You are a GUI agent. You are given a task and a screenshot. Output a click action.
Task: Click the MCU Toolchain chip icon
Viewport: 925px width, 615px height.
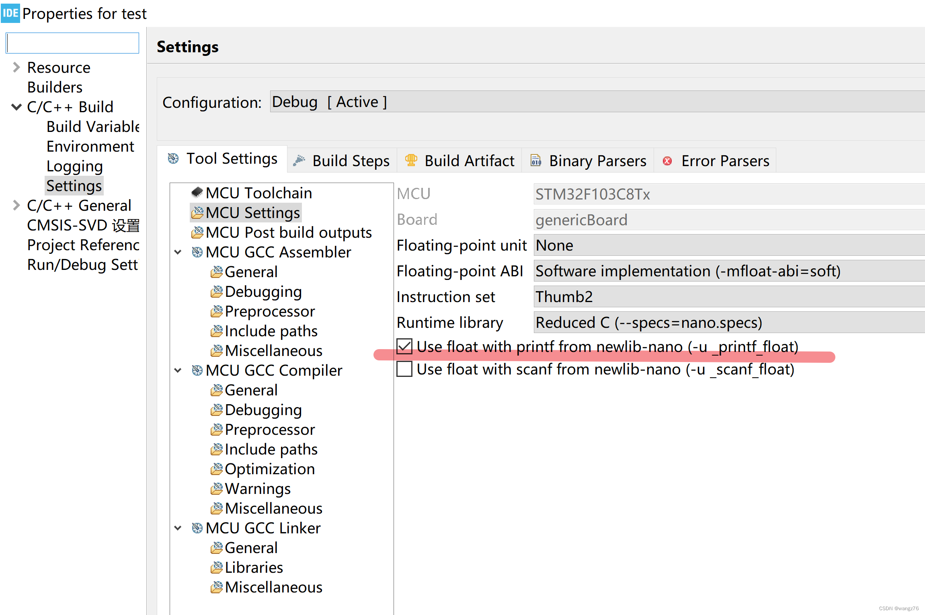(197, 193)
